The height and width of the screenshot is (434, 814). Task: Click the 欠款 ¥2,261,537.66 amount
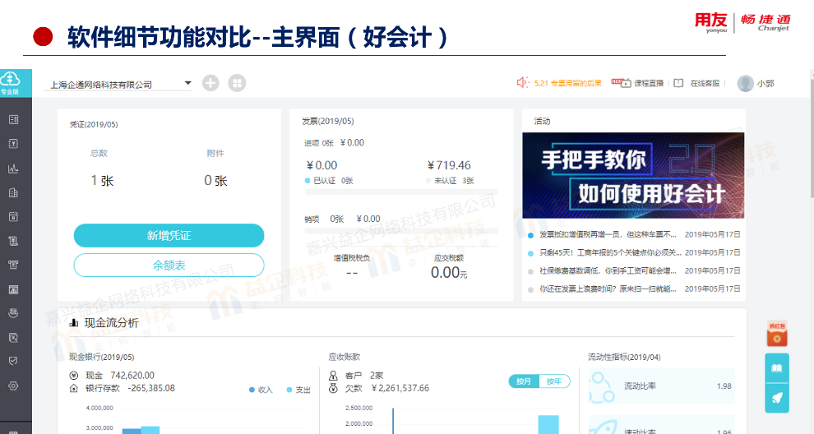[400, 388]
